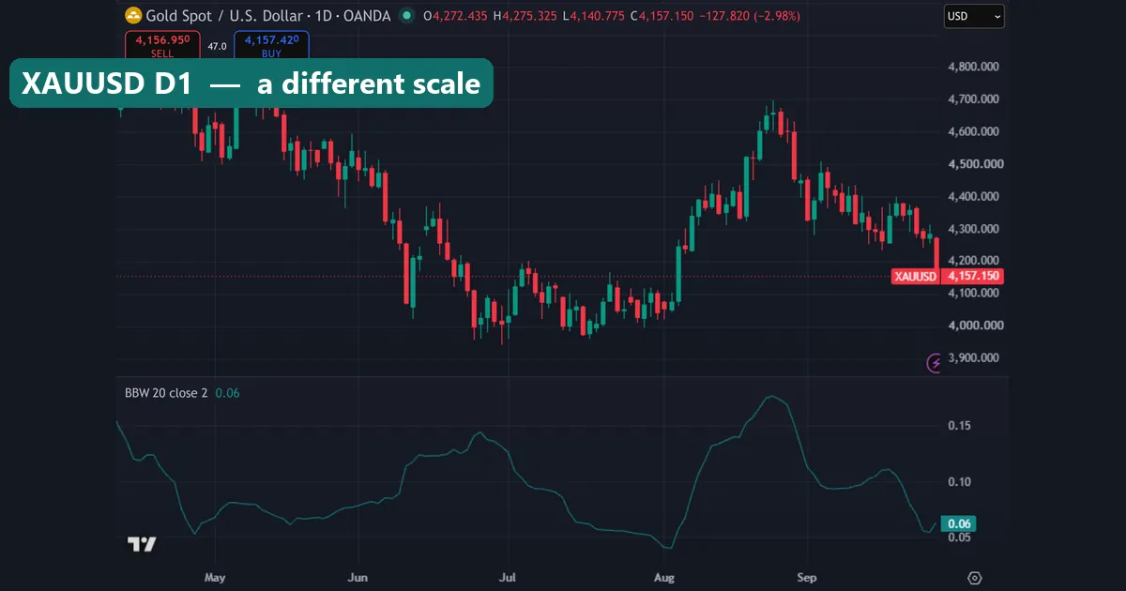
Task: Click the BUY 4,157.42 button
Action: point(271,46)
